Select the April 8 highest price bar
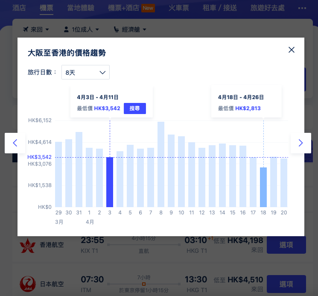This screenshot has width=318, height=296. [x=161, y=164]
